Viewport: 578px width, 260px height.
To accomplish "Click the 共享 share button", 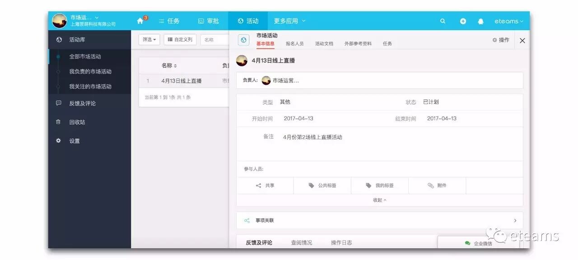I will click(x=265, y=185).
